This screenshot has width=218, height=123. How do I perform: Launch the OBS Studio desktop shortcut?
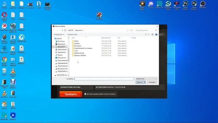(x=203, y=4)
